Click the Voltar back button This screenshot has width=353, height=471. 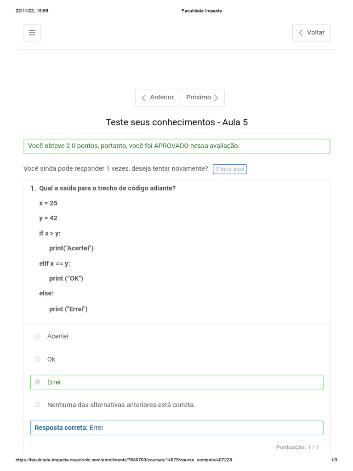(311, 33)
